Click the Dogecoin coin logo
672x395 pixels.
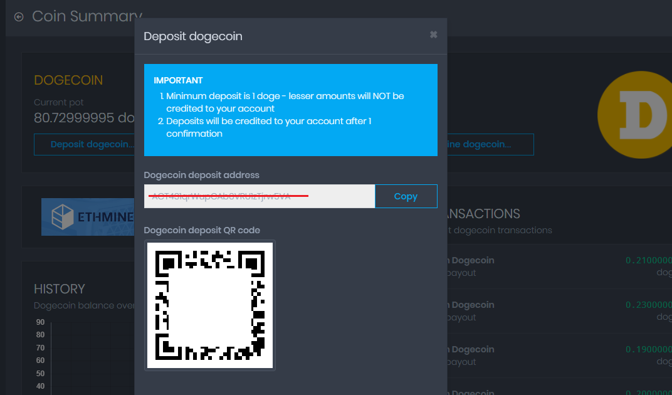coord(635,115)
